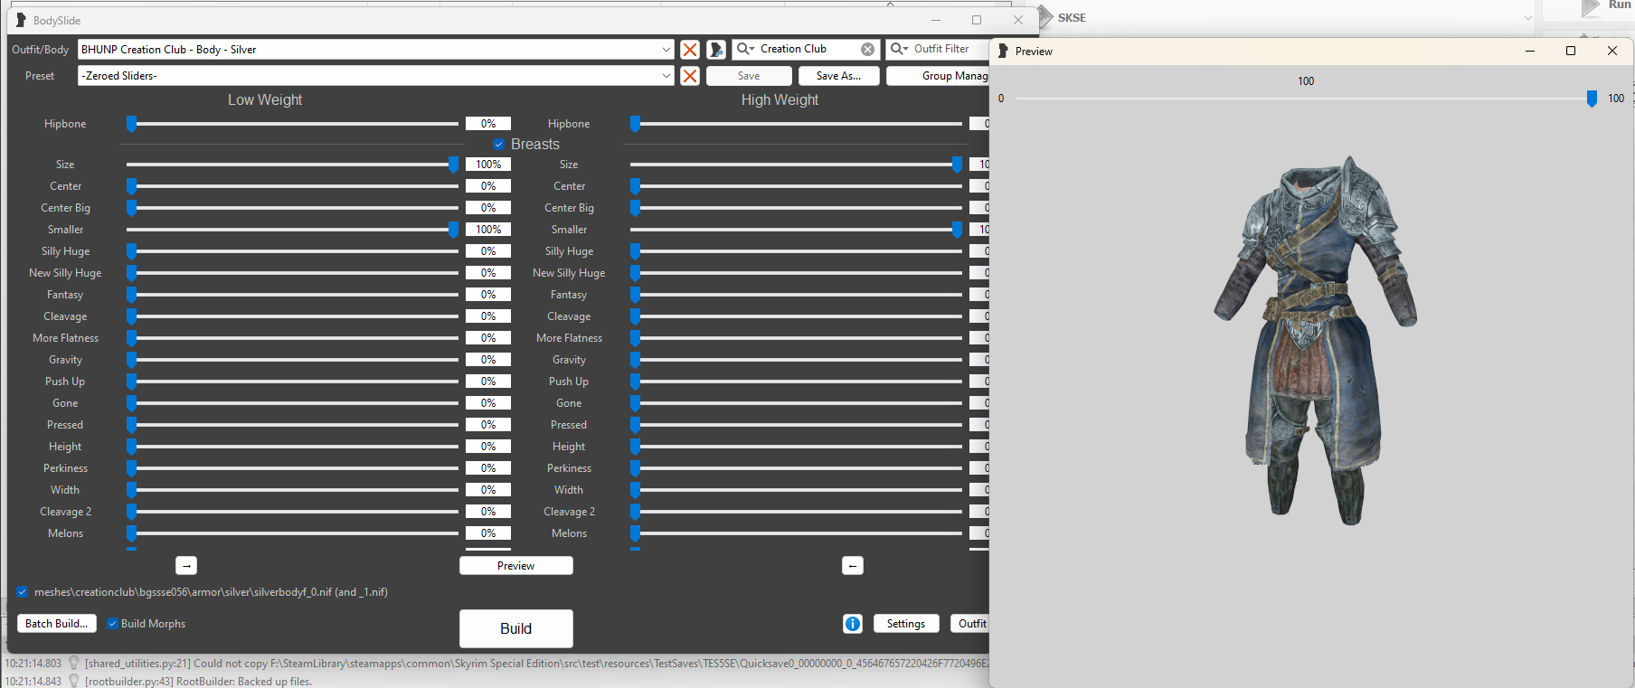Click the Run icon in background window
The width and height of the screenshot is (1635, 688).
click(x=1591, y=7)
